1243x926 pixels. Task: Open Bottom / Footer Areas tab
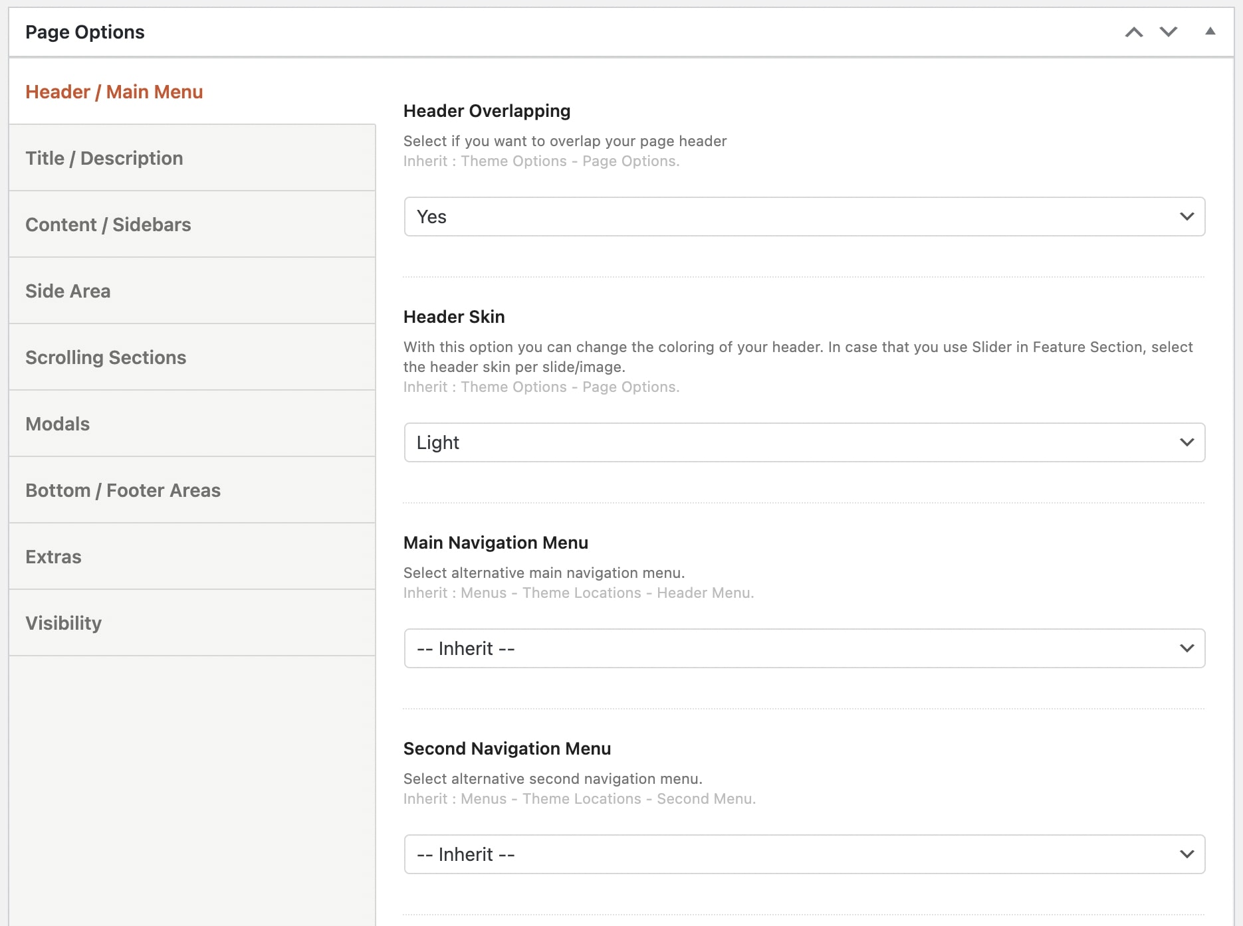[x=123, y=490]
